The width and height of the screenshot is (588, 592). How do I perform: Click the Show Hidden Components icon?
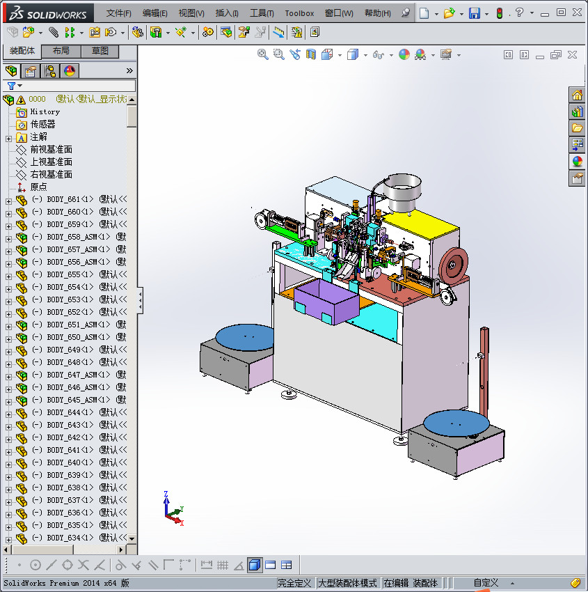pos(138,33)
